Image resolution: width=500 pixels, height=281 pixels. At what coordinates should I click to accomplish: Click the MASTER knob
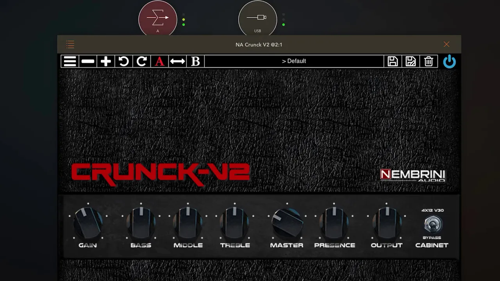[287, 223]
